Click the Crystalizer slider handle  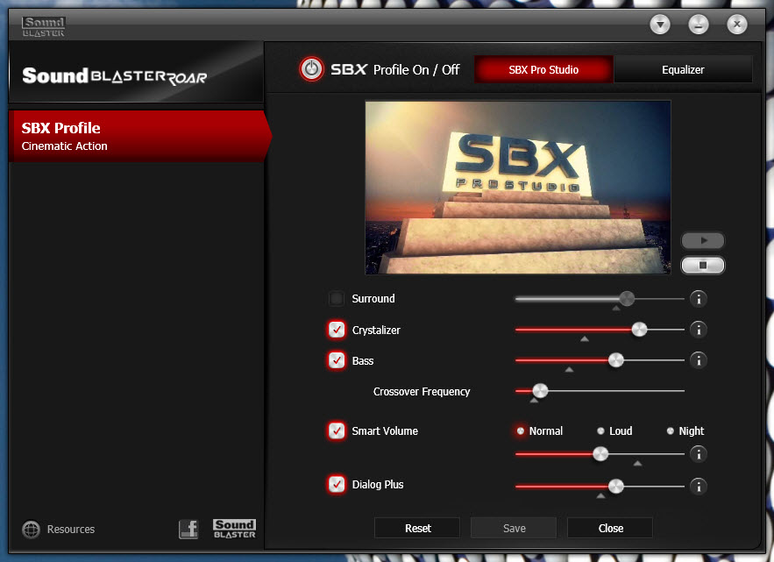(639, 330)
